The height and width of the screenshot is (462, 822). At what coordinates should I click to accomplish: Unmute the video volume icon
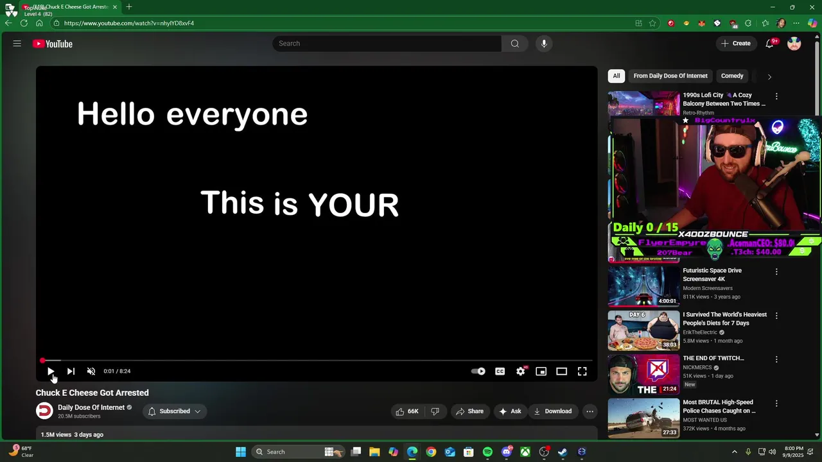click(91, 371)
